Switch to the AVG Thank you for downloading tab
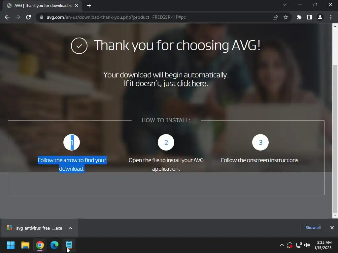Screen dimensions: 338x253 pos(43,6)
